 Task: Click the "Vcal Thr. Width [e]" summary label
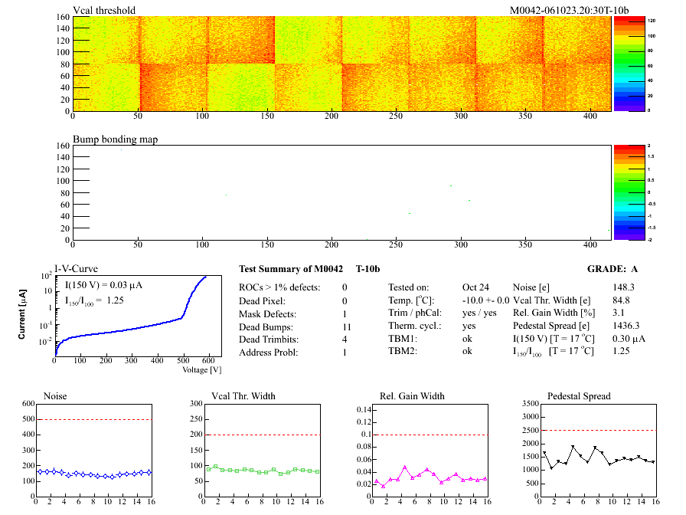tap(552, 300)
